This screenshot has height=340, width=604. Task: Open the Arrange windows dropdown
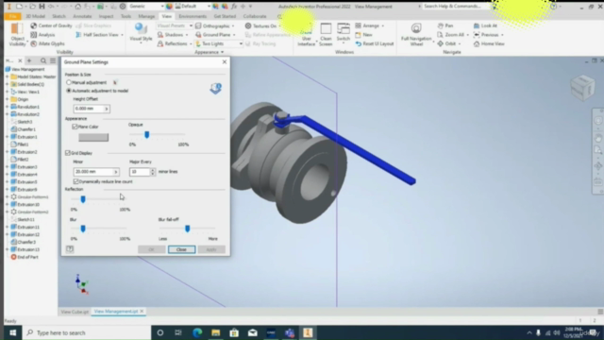coord(383,25)
